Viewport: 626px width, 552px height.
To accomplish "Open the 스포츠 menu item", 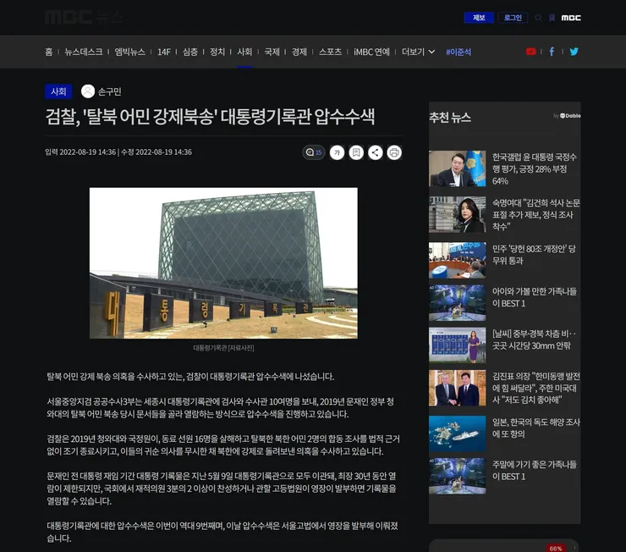I will click(x=330, y=52).
